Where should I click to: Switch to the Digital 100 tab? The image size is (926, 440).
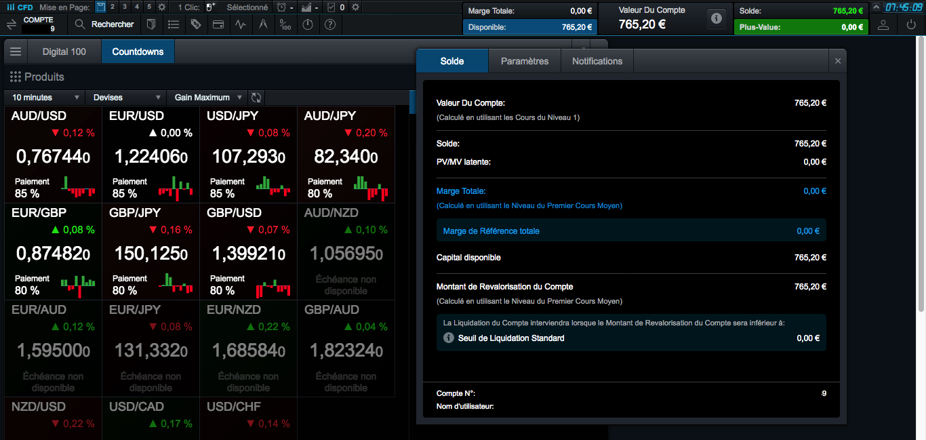coord(64,52)
